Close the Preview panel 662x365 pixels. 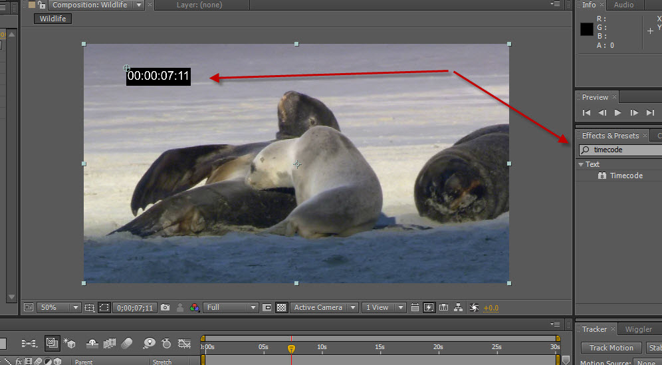tap(615, 97)
